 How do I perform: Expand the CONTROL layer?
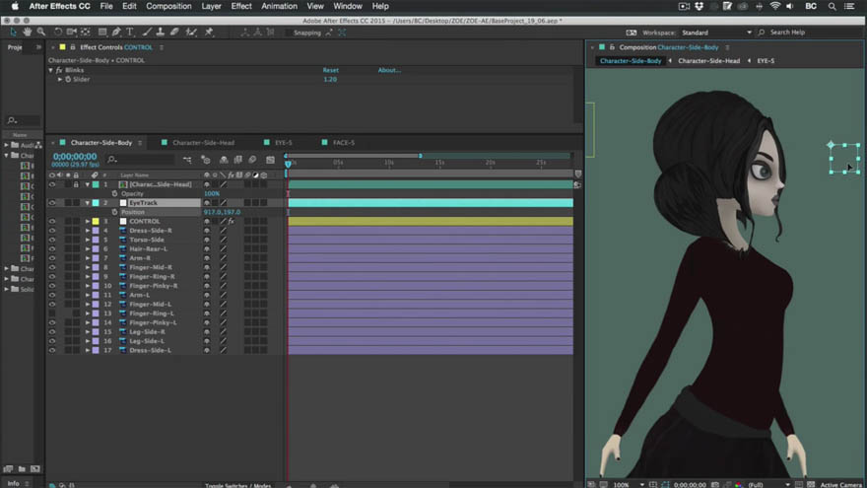click(88, 221)
